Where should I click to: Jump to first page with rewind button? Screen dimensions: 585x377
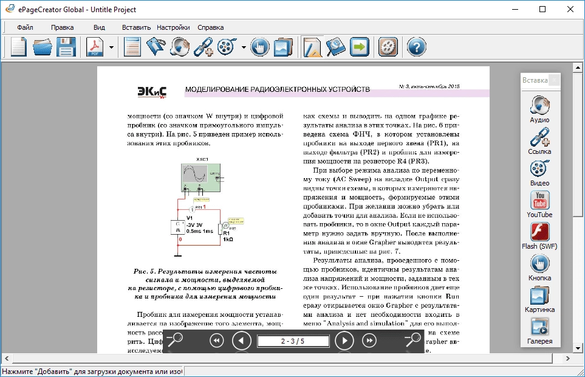click(x=217, y=341)
